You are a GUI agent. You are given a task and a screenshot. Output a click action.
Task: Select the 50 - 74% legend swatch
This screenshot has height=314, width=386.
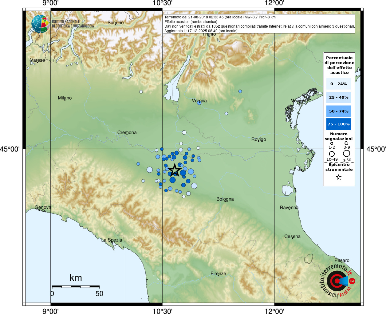pos(339,111)
